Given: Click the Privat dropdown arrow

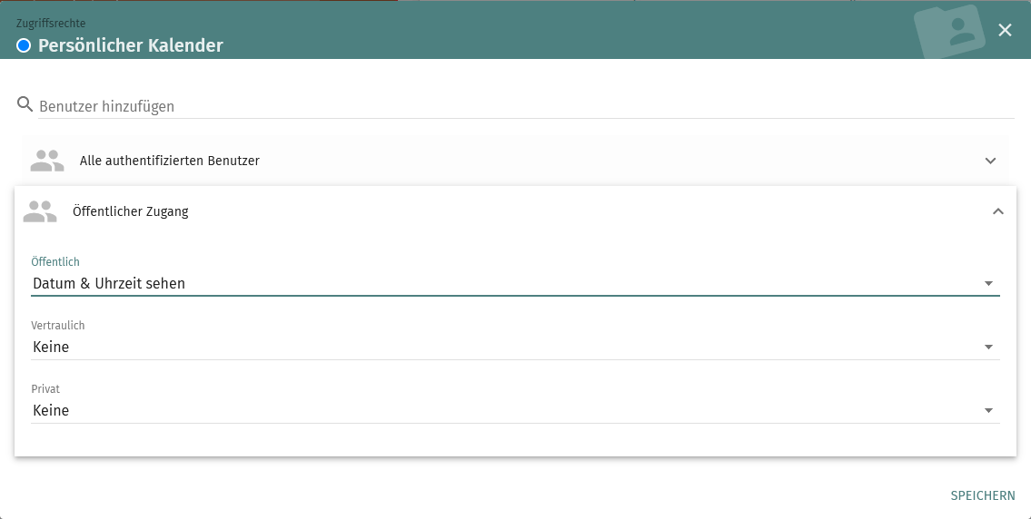Looking at the screenshot, I should tap(988, 410).
